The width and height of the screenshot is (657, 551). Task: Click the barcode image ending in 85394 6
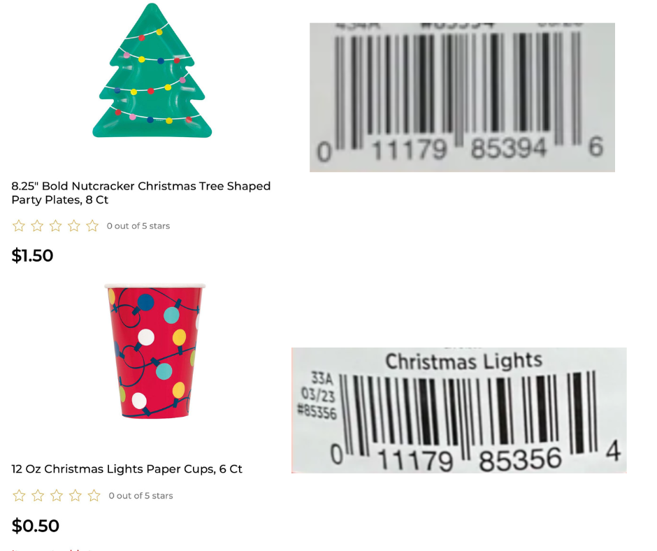click(462, 97)
